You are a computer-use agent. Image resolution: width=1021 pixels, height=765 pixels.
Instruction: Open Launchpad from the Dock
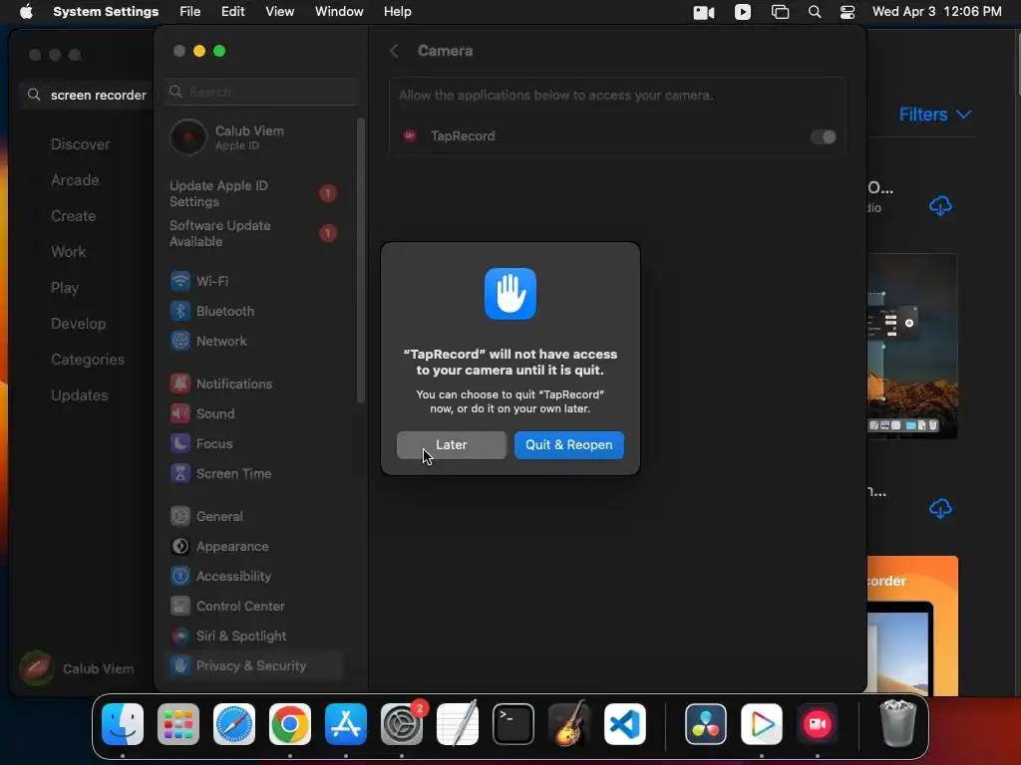click(178, 724)
